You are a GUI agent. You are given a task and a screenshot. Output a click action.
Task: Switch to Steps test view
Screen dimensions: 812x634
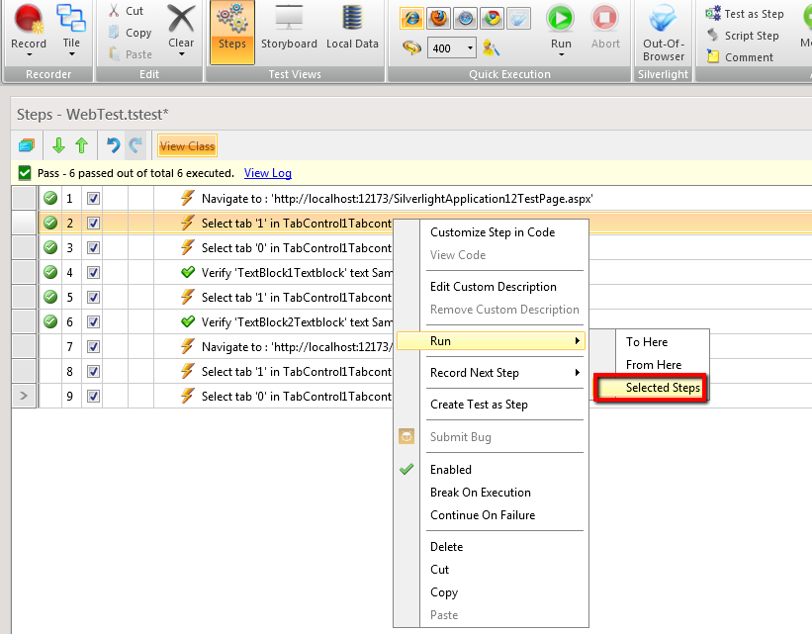(x=232, y=32)
